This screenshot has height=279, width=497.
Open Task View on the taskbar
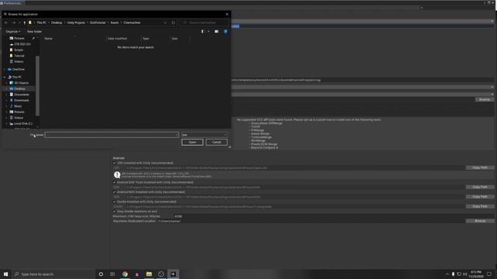coord(113,274)
